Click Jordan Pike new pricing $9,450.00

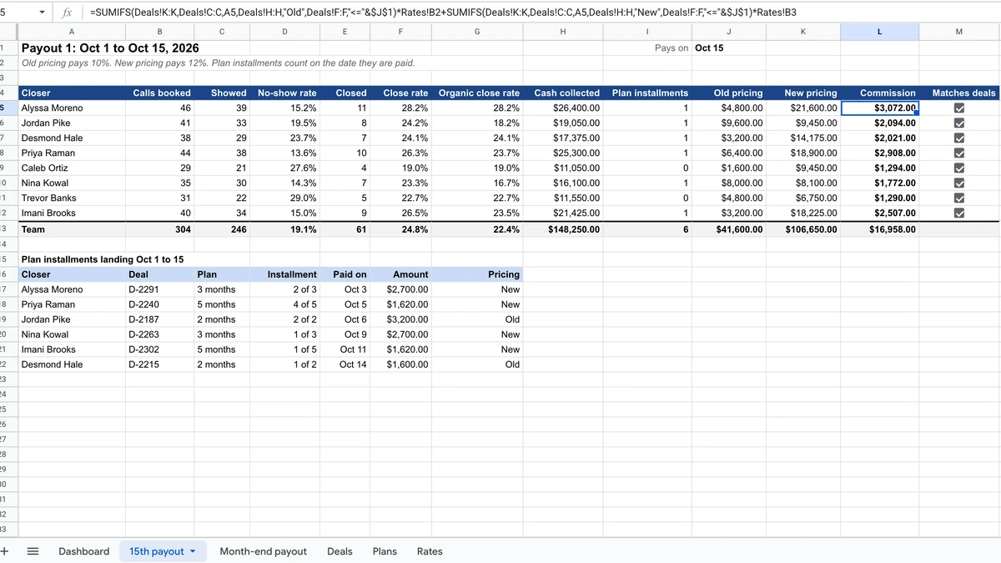point(802,123)
